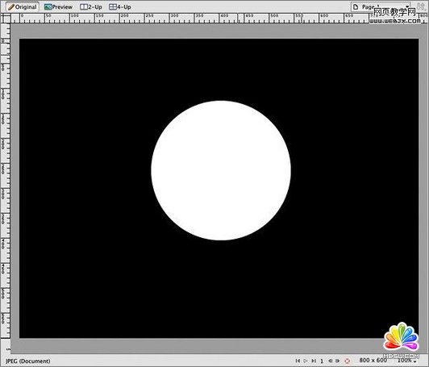This screenshot has width=429, height=367.
Task: Open the 4-Up comparison view
Action: [x=120, y=6]
